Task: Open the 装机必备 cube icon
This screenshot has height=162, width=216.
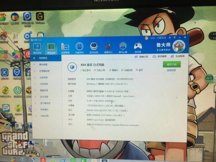Action: pos(123,48)
